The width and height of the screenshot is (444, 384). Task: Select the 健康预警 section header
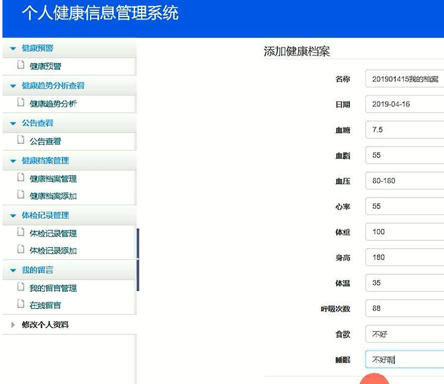point(69,49)
